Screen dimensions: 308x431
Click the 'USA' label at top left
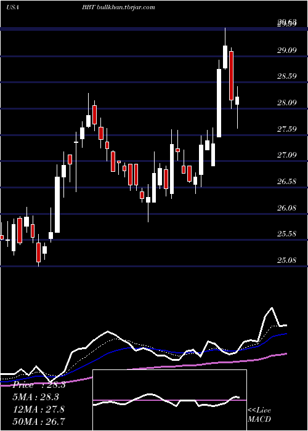[x=12, y=7]
